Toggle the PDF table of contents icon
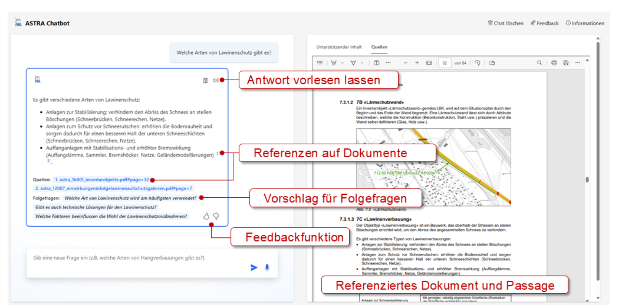Image resolution: width=625 pixels, height=305 pixels. pos(320,63)
